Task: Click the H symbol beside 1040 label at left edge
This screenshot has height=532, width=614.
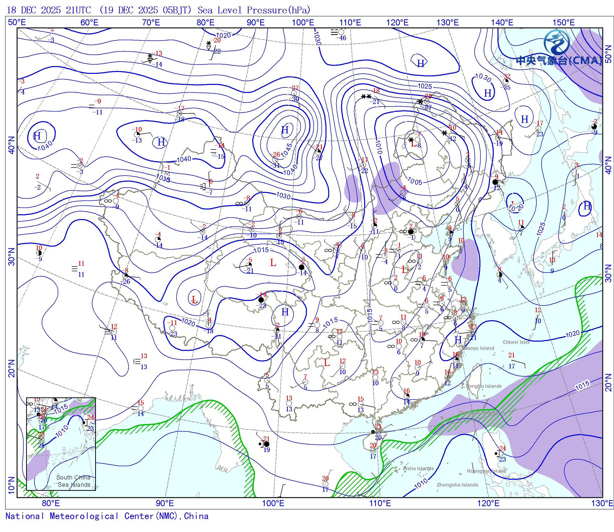Action: click(37, 136)
